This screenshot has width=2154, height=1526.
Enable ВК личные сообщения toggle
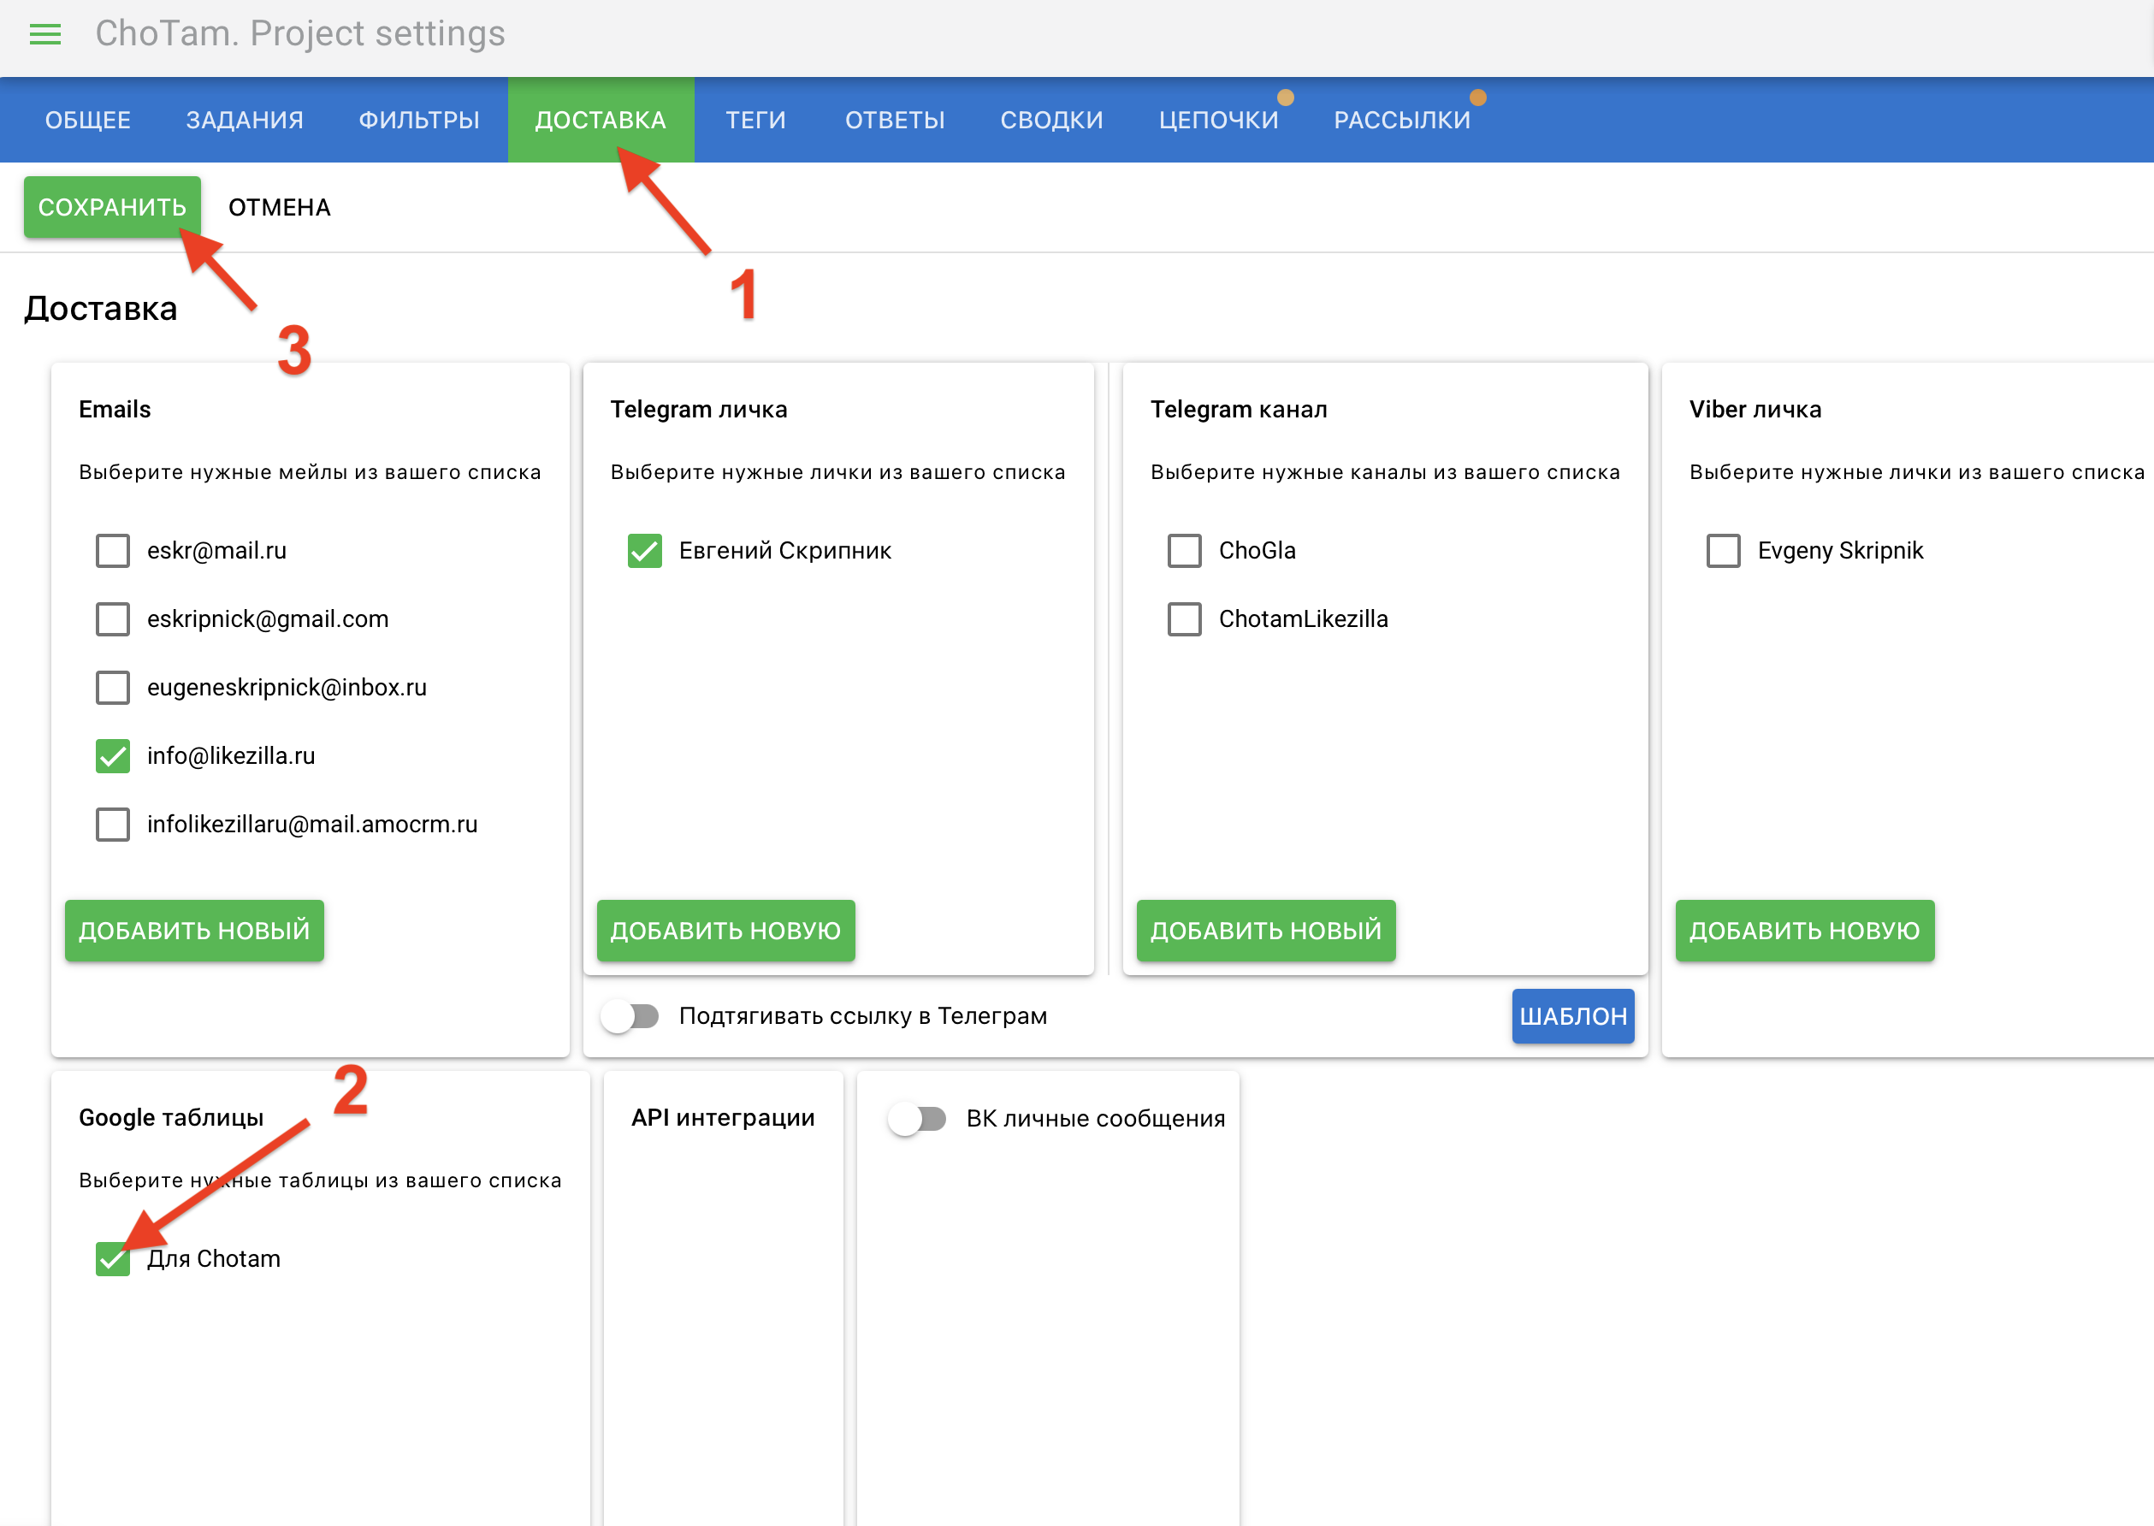918,1118
